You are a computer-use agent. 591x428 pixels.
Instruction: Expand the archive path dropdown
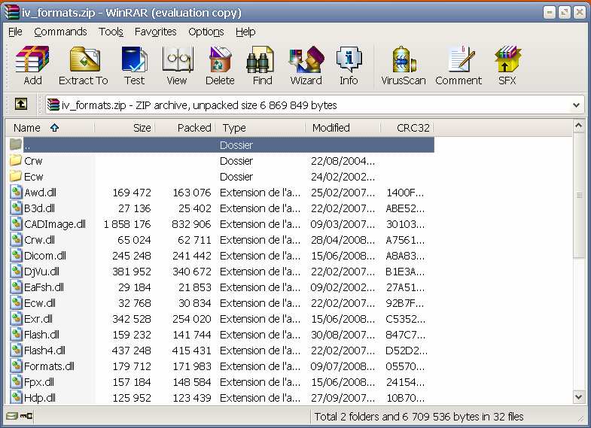tap(576, 105)
